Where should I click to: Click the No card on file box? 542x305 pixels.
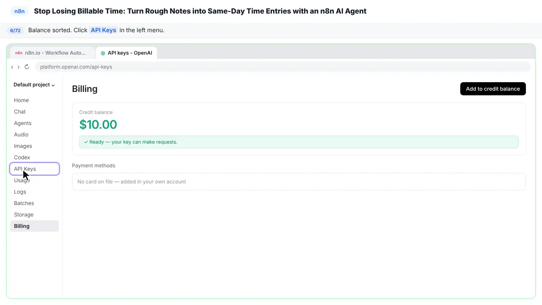point(299,182)
